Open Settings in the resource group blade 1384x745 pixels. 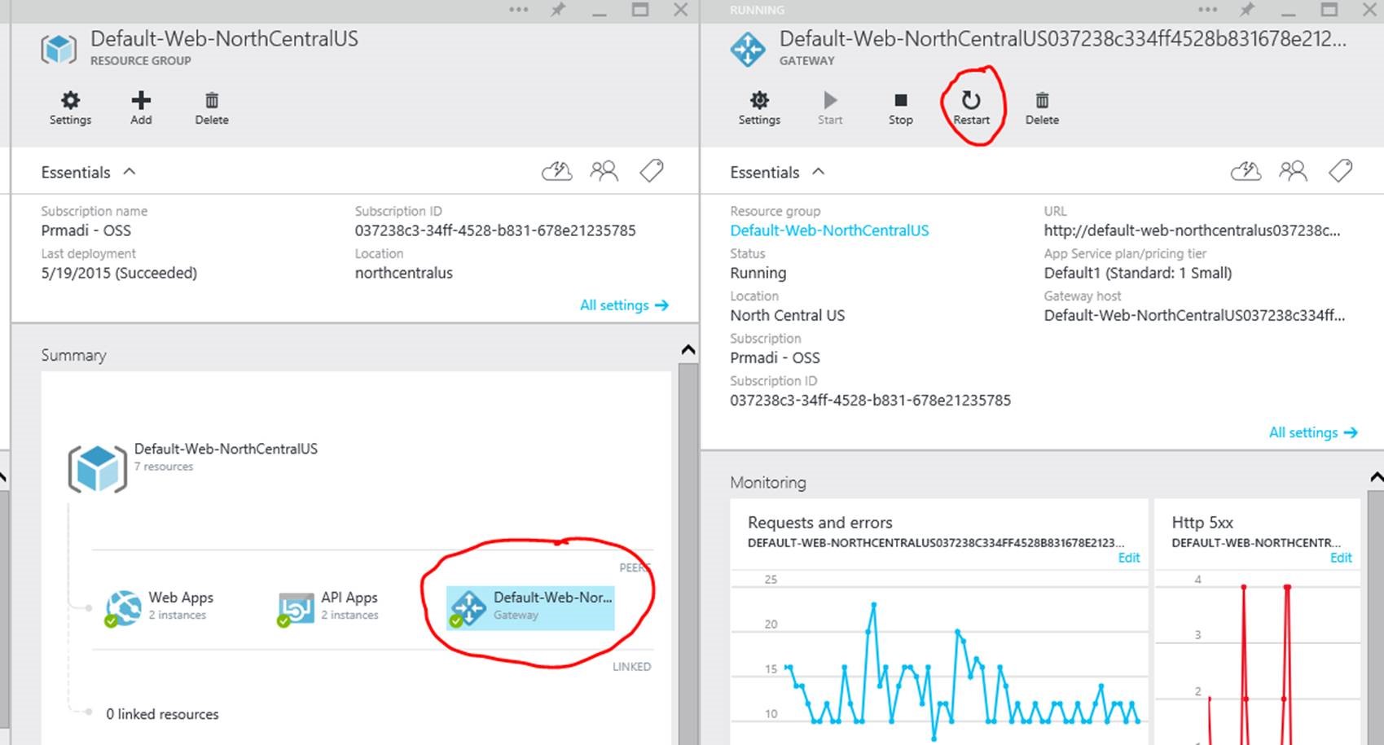pyautogui.click(x=71, y=107)
